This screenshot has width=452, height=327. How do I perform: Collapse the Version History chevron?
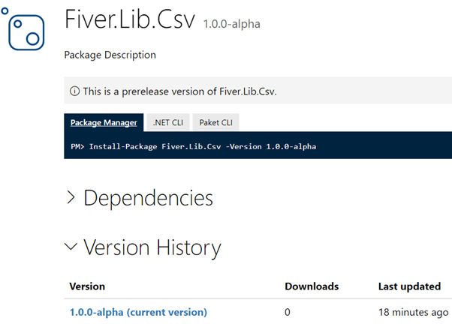tap(71, 247)
